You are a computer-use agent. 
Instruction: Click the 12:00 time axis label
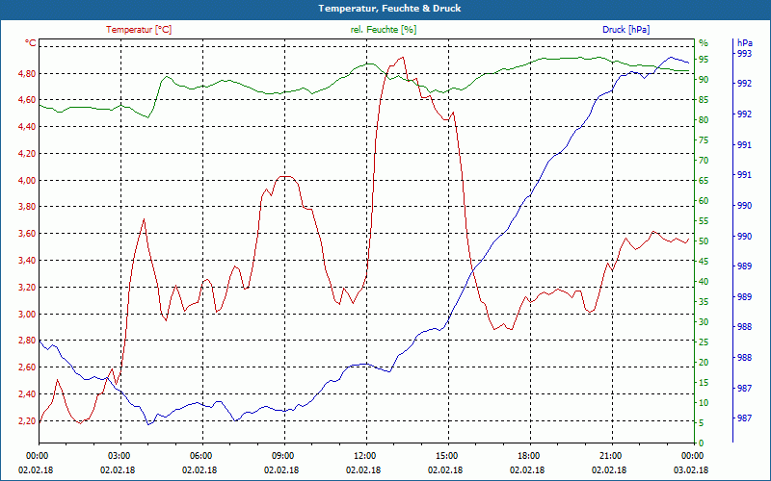366,456
